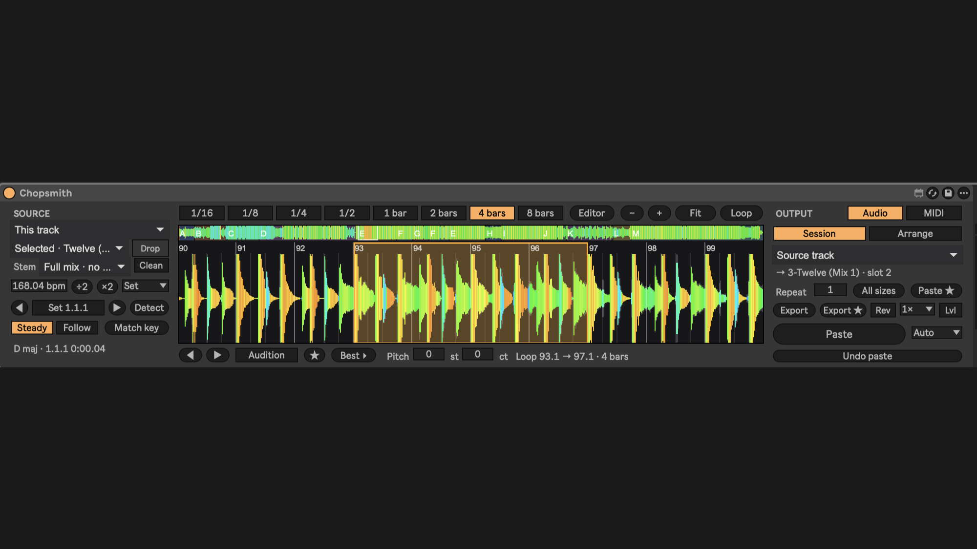Step to next slice under the waveform

click(217, 355)
